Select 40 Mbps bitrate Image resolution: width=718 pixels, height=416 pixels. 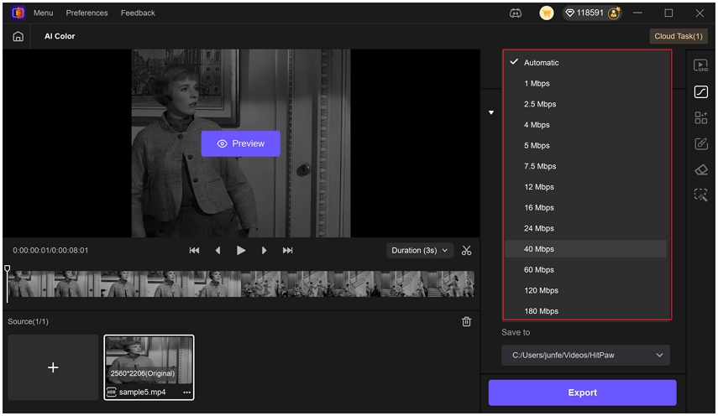[586, 249]
